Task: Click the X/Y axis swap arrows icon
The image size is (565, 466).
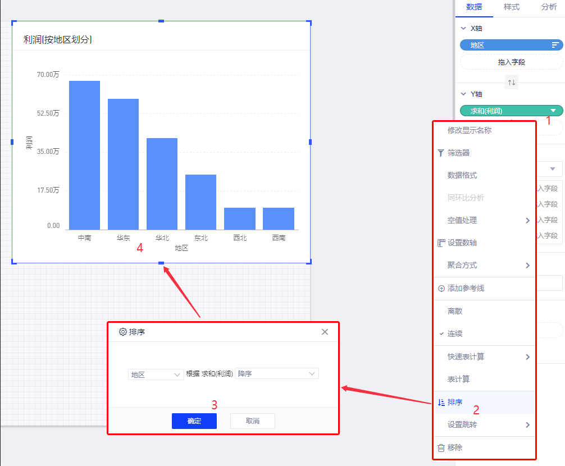Action: (x=512, y=83)
